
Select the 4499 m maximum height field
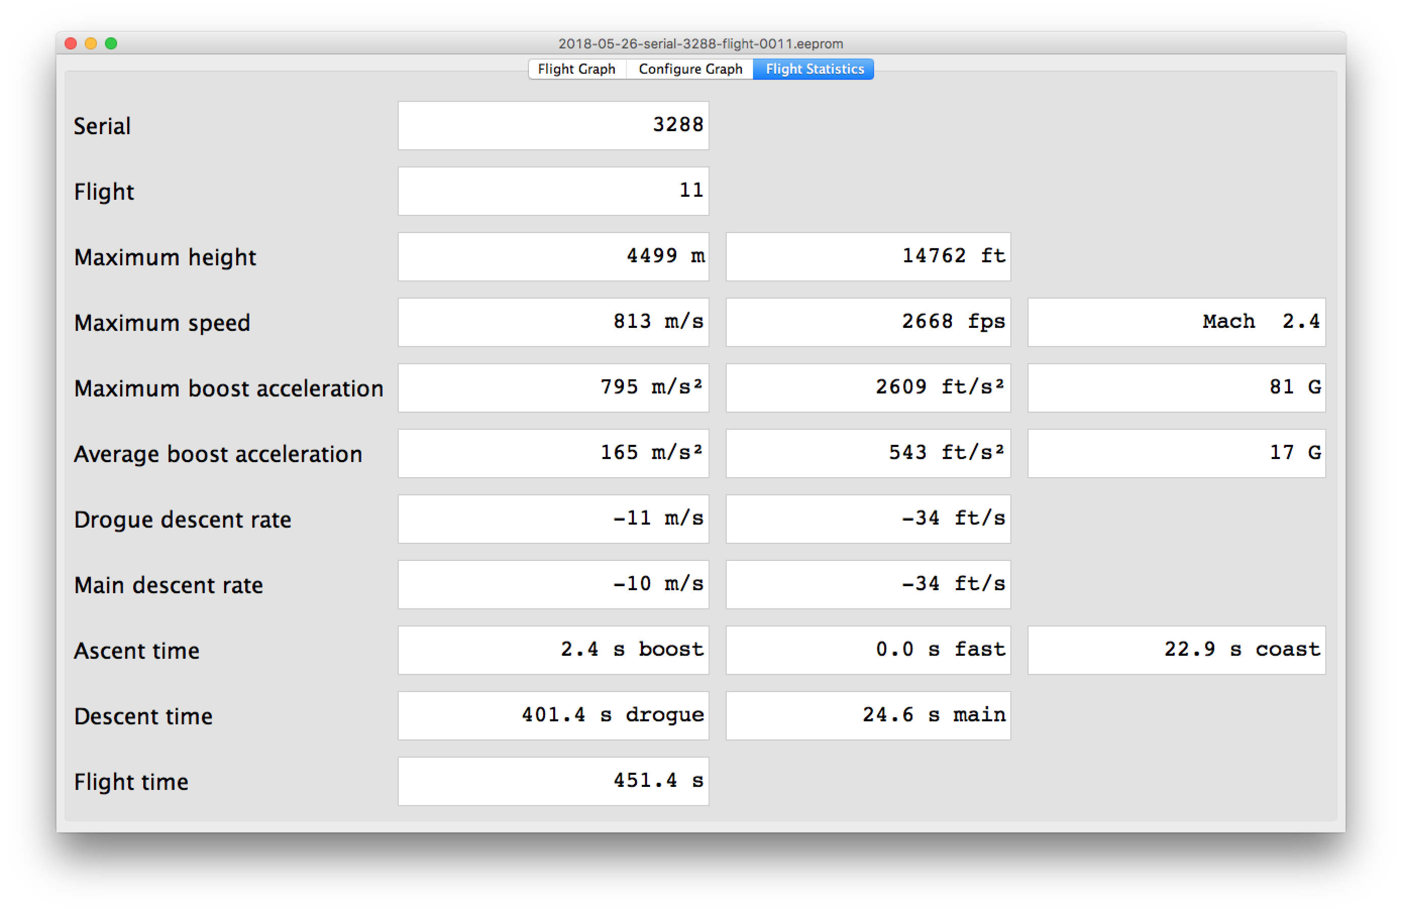click(553, 257)
